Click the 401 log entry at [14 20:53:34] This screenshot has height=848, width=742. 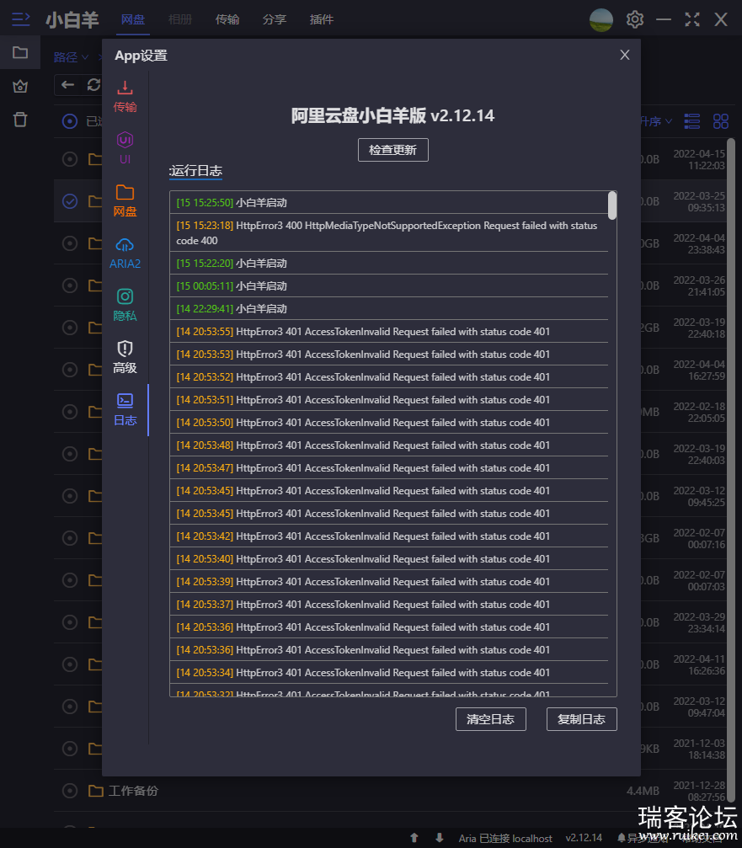click(389, 672)
